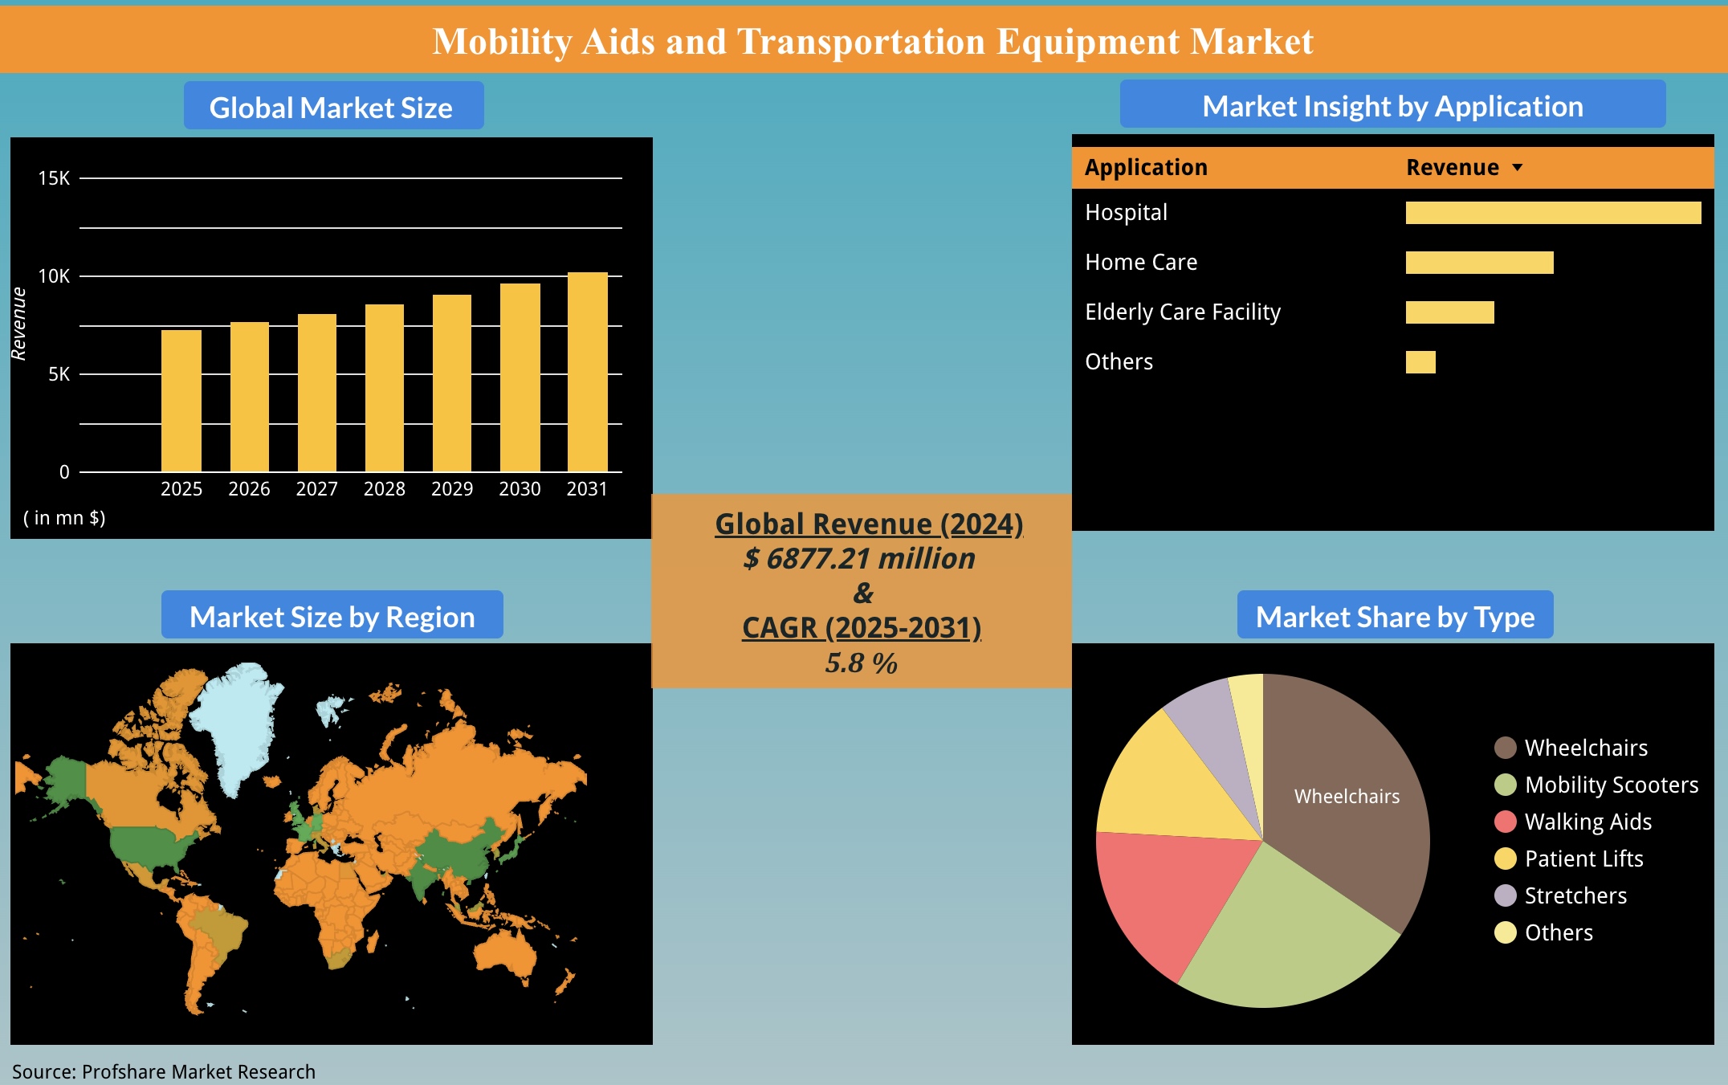
Task: Click the 2025 bar in market size chart
Action: (x=181, y=401)
